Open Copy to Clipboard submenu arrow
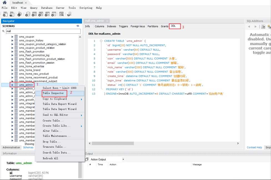The width and height of the screenshot is (271, 180). coord(81,99)
